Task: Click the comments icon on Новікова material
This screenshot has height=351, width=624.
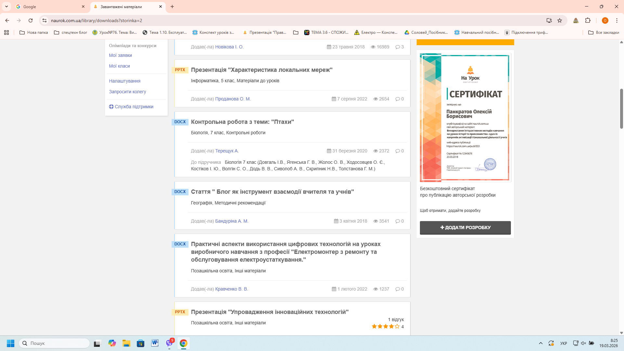Action: (x=397, y=47)
